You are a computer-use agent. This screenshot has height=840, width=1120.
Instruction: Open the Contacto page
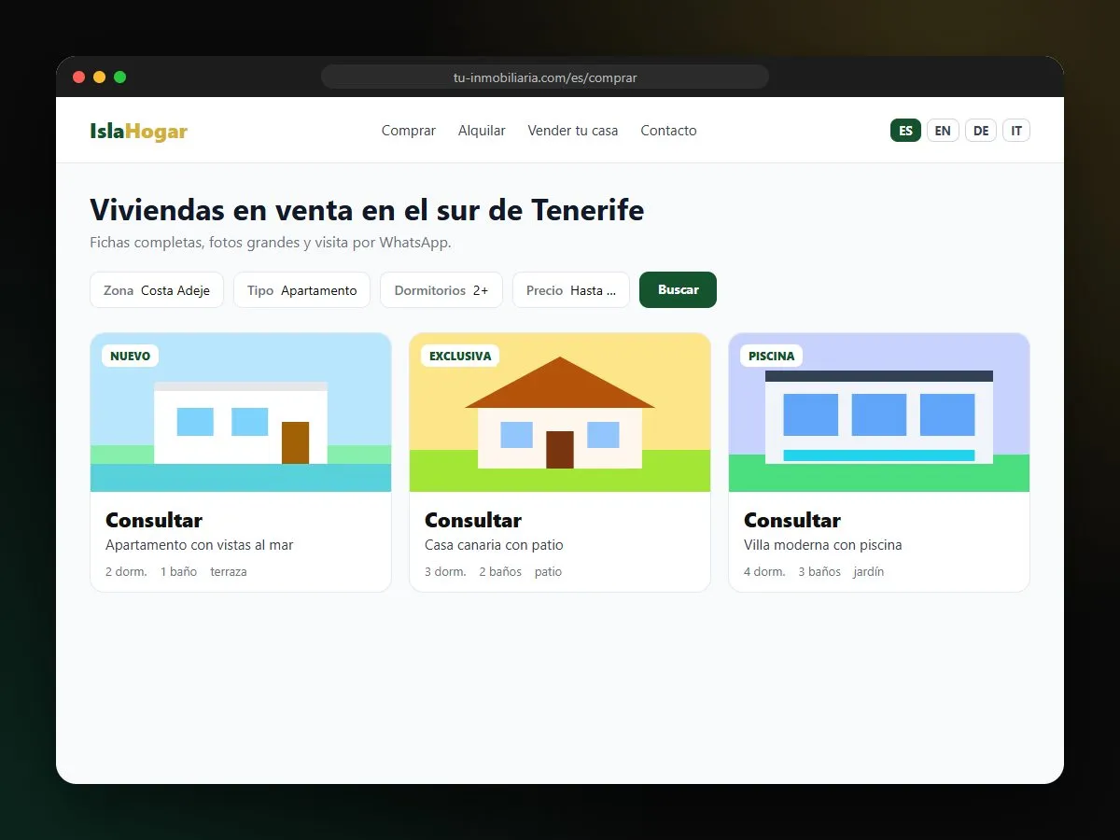click(668, 131)
